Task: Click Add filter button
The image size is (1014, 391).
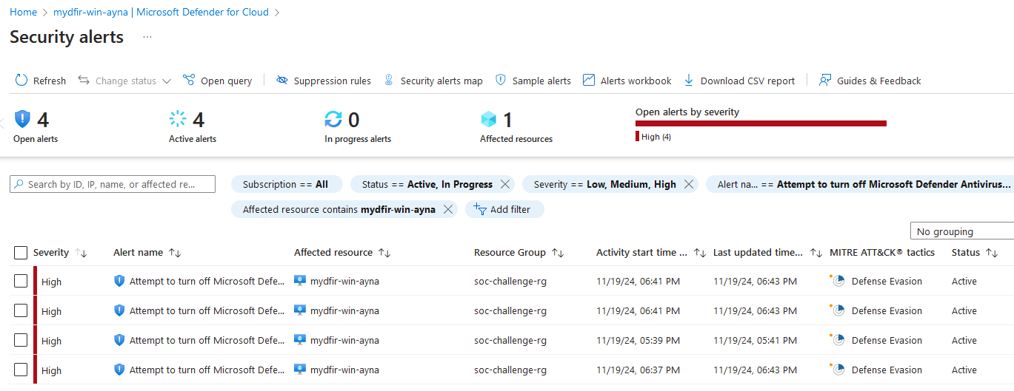Action: (504, 209)
